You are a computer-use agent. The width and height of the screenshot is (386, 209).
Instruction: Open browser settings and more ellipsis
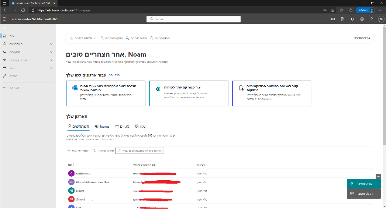380,10
